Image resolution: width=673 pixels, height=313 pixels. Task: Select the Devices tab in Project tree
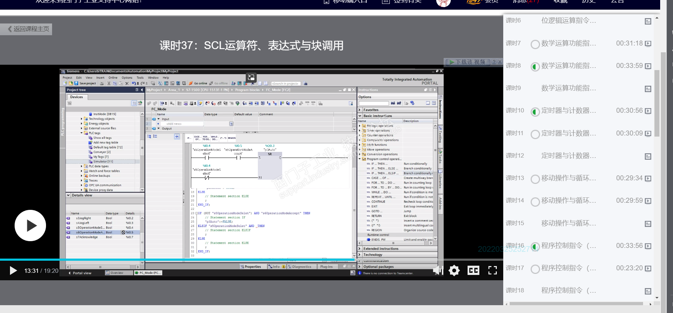click(x=76, y=97)
